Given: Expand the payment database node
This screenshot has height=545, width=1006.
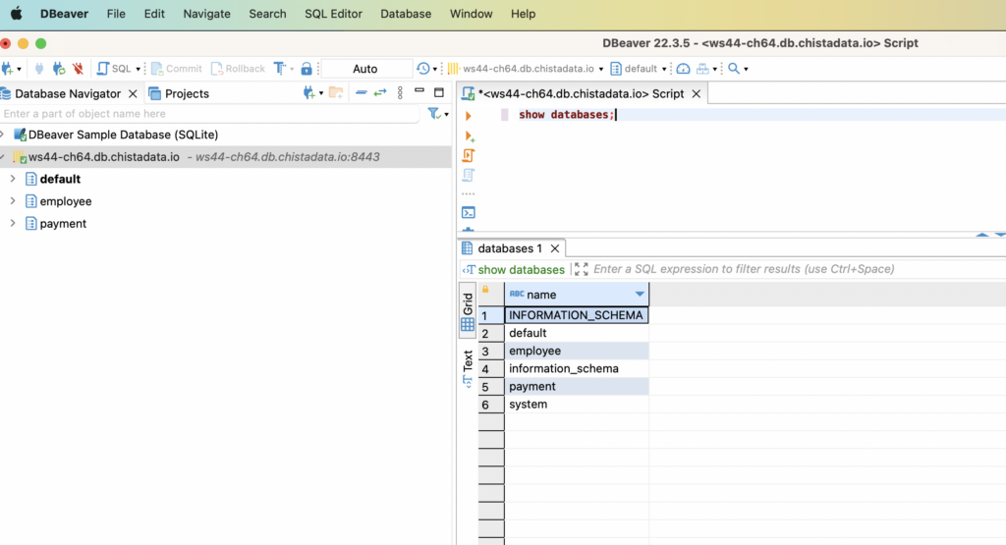Looking at the screenshot, I should 12,223.
